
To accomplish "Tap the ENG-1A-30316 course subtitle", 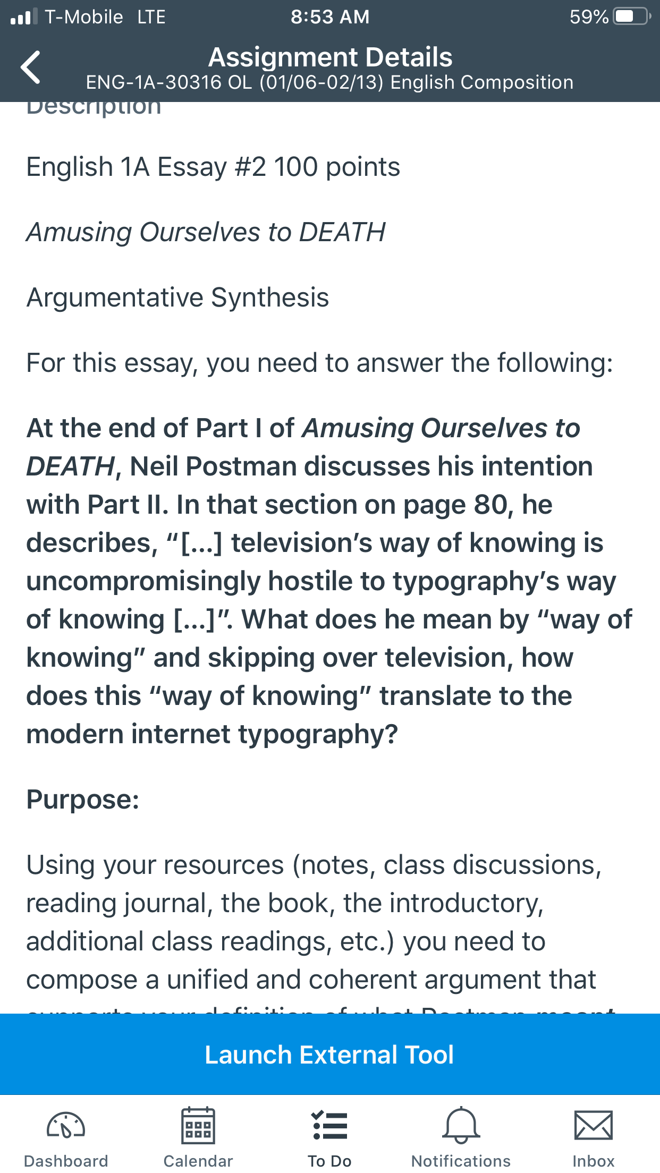I will tap(330, 82).
